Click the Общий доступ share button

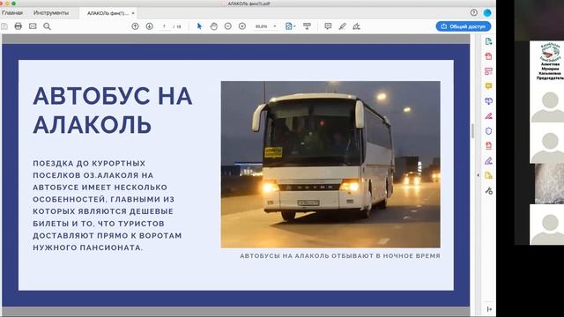click(464, 26)
